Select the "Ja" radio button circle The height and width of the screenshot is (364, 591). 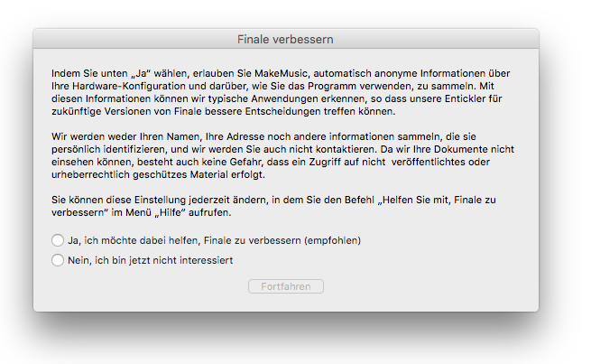pyautogui.click(x=58, y=240)
